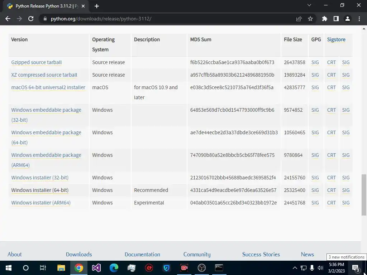Open the Downloads footer link
The image size is (367, 275).
(79, 255)
